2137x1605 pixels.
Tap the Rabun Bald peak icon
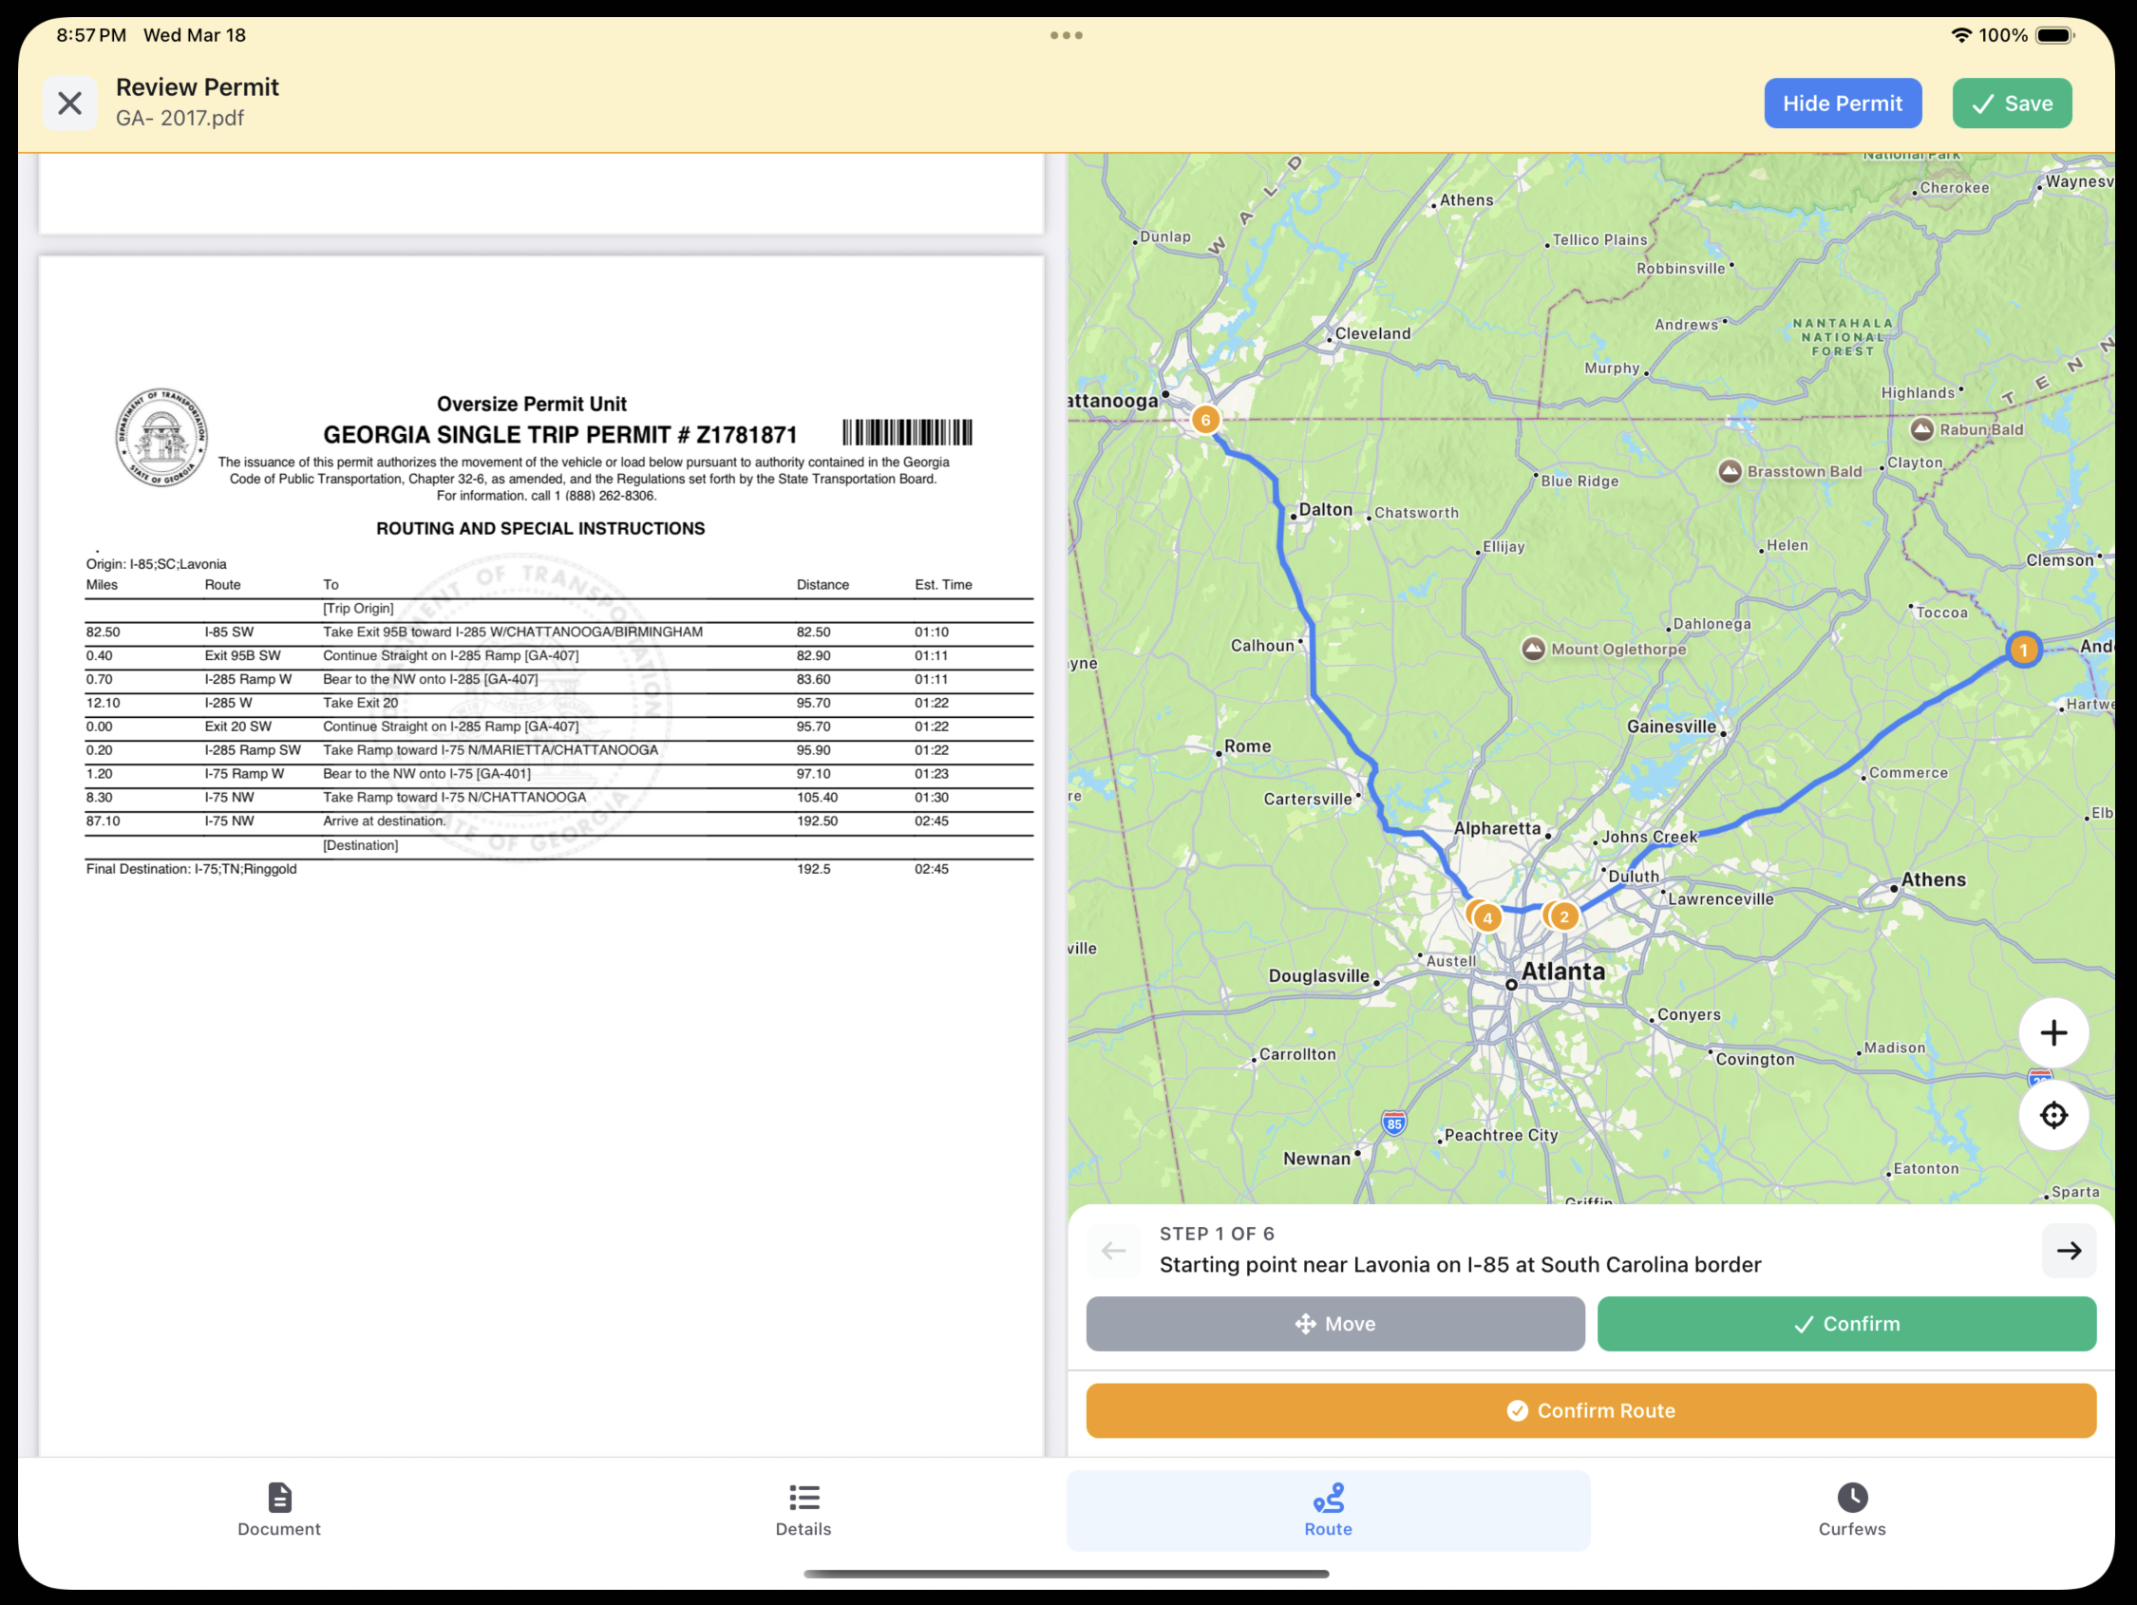click(x=1921, y=429)
